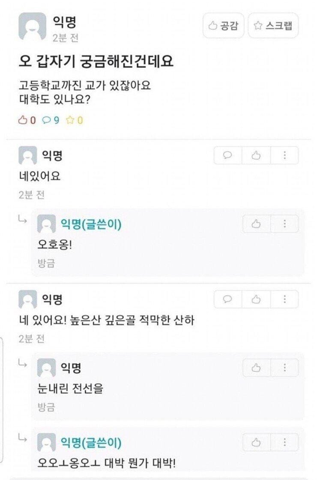317x480 pixels.
Task: Click the post's red like count
Action: coord(27,120)
